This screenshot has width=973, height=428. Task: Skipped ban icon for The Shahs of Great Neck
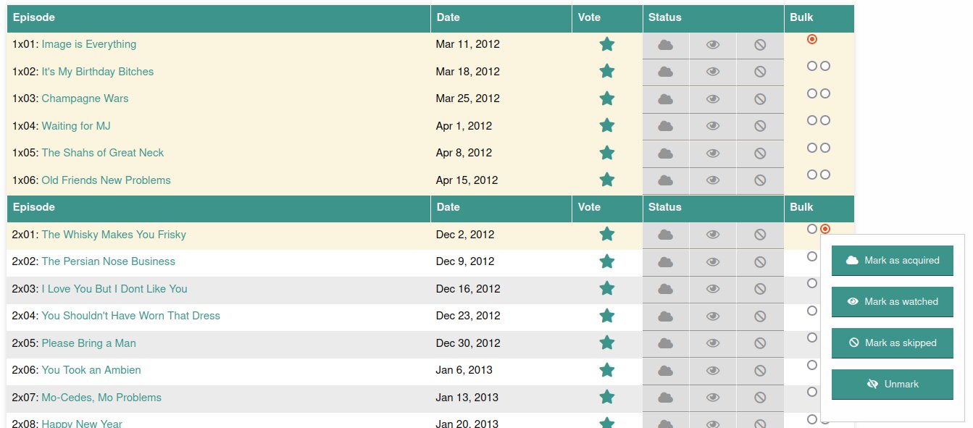pos(760,154)
